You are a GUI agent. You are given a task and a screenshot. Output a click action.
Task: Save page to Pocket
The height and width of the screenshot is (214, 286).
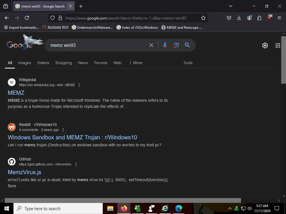click(229, 18)
